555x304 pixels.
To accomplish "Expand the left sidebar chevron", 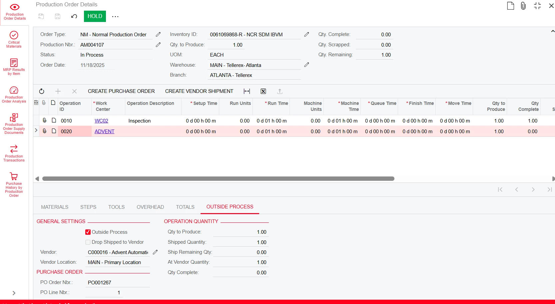I will click(x=14, y=293).
